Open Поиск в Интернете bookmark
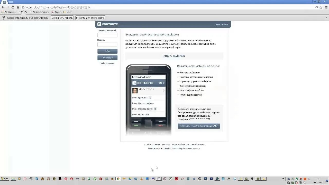The width and height of the screenshot is (329, 185). click(40, 12)
